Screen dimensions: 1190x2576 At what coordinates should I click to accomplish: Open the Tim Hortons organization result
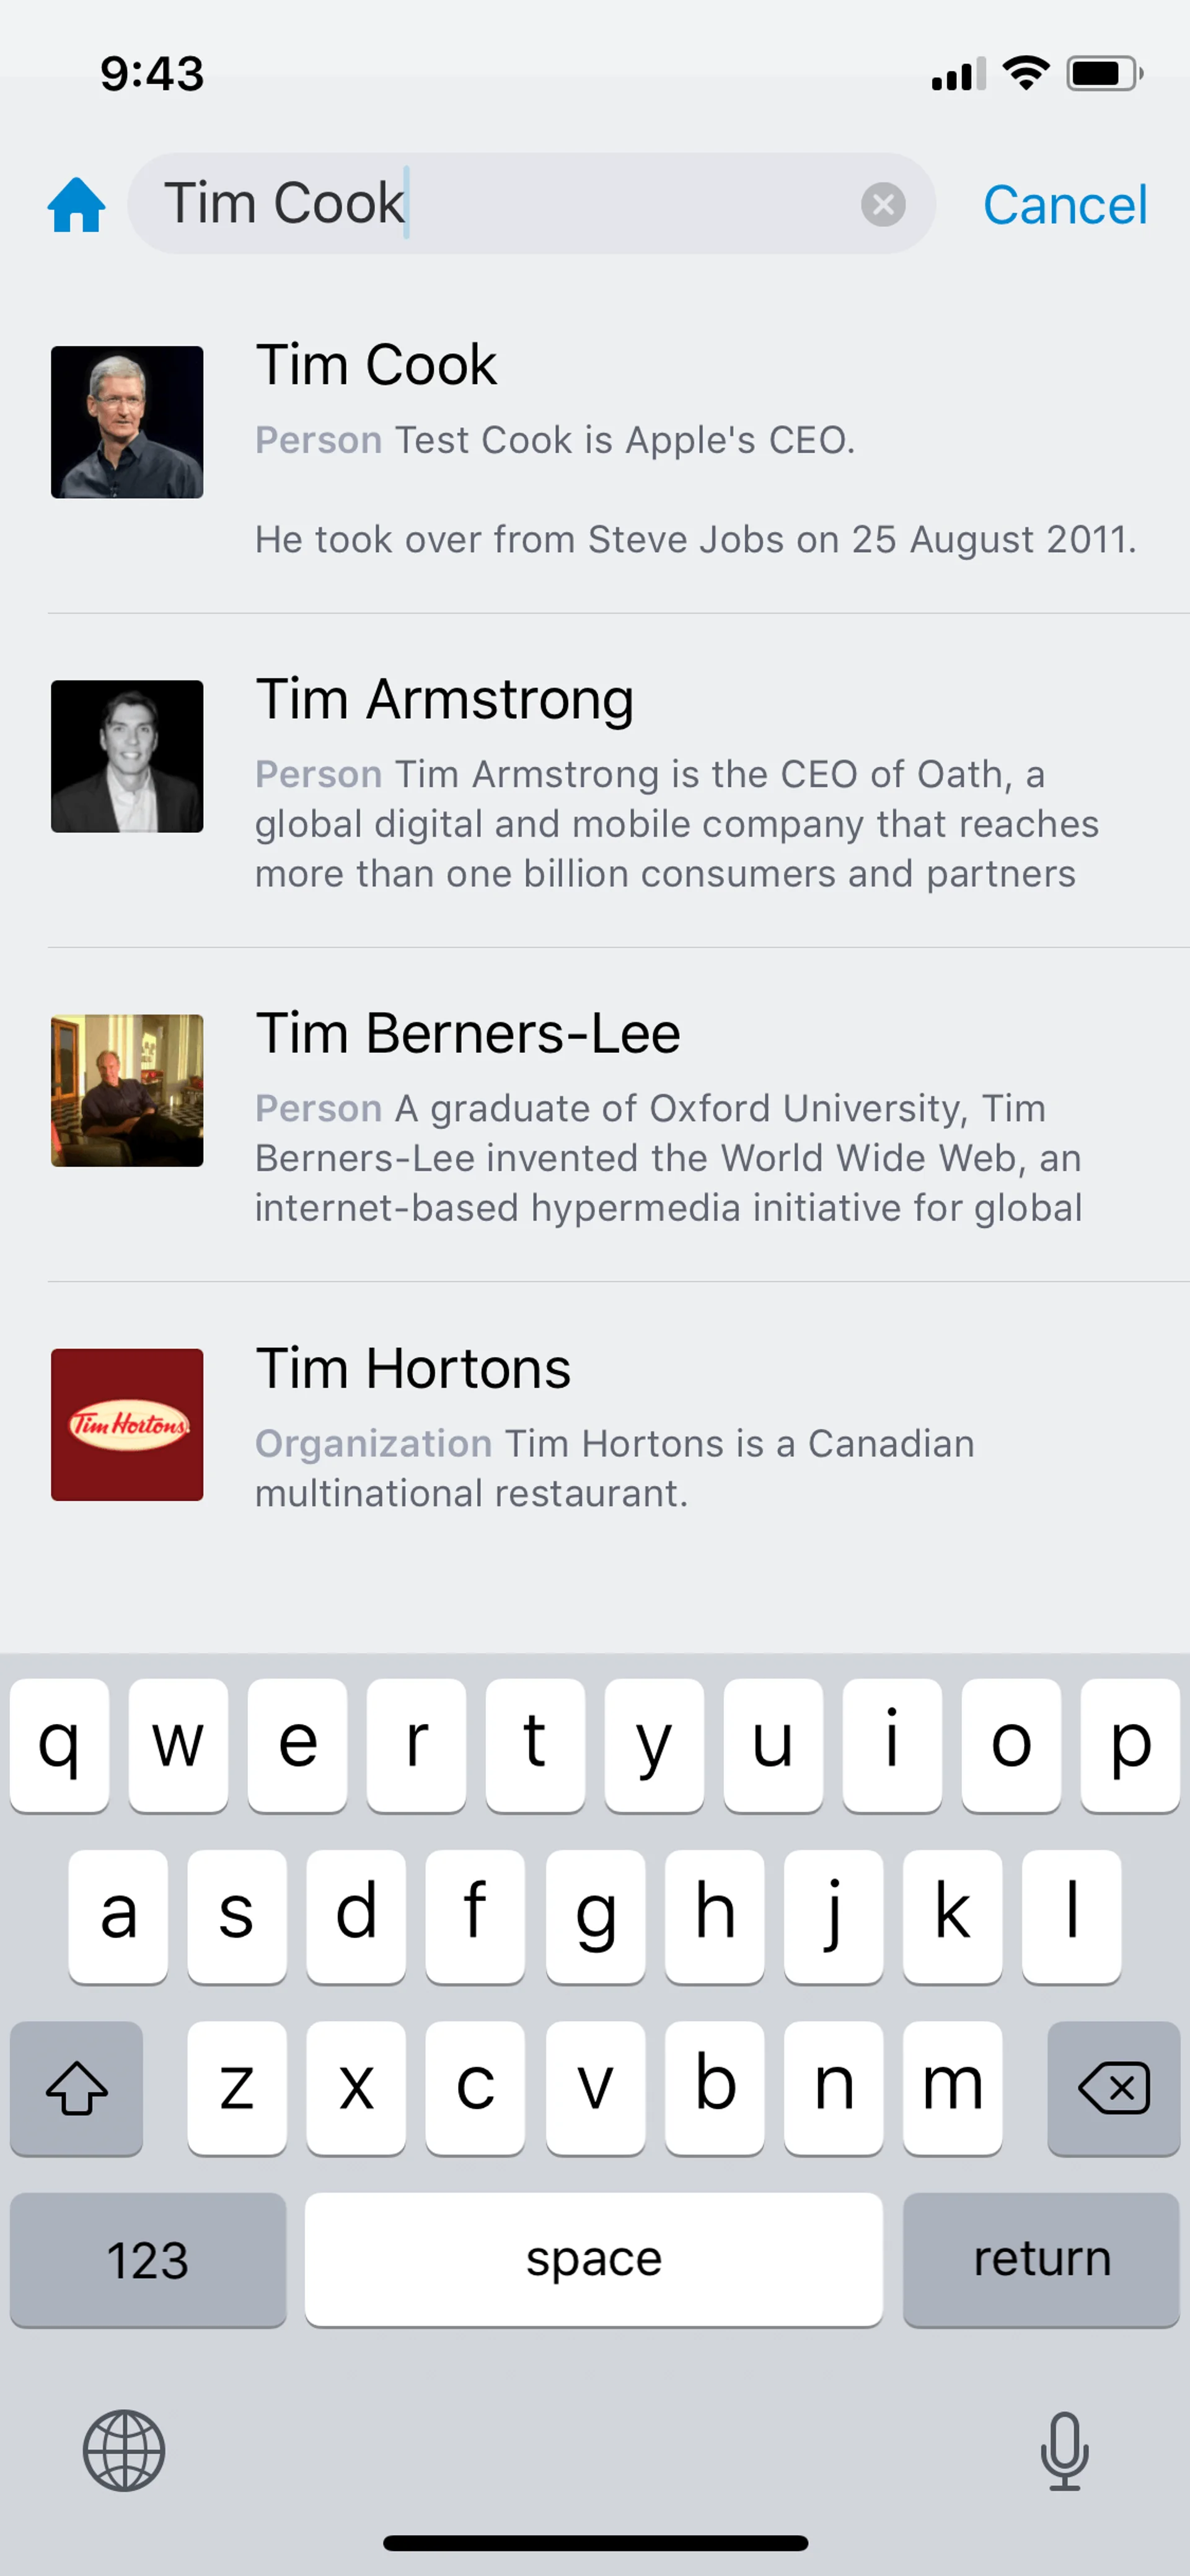coord(412,1368)
